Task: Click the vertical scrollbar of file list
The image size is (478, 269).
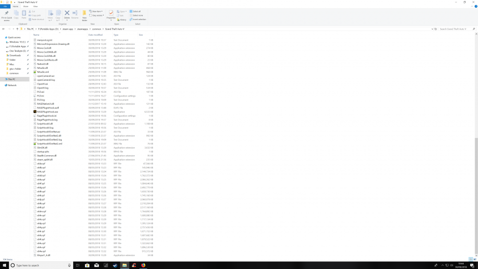Action: [476, 196]
